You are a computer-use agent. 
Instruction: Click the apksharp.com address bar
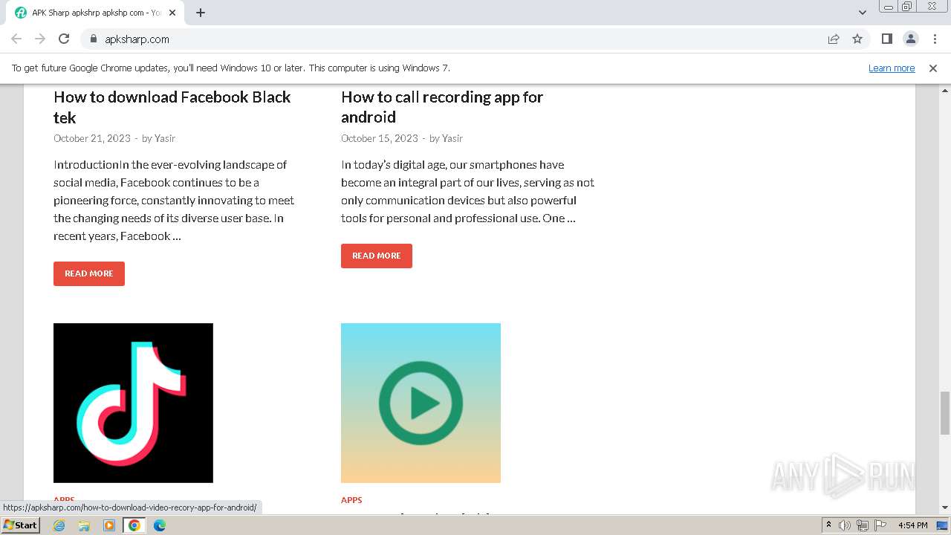pyautogui.click(x=453, y=39)
